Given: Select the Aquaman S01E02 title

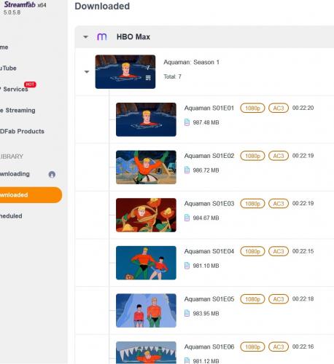Looking at the screenshot, I should click(209, 156).
